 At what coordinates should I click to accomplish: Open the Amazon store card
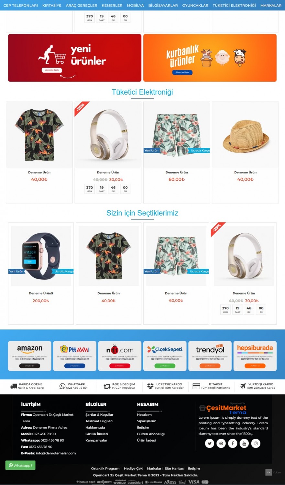coord(30,356)
